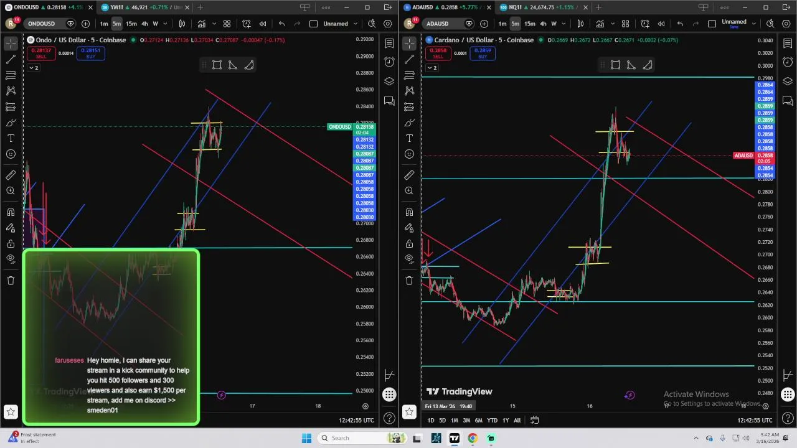The width and height of the screenshot is (797, 448).
Task: Switch to YM1! tab
Action: [143, 7]
